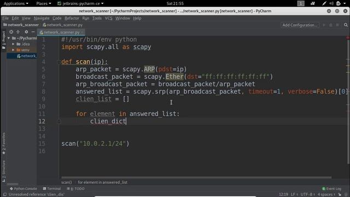Click the red error indicator atop scrollbar
Image resolution: width=350 pixels, height=197 pixels.
[x=348, y=38]
